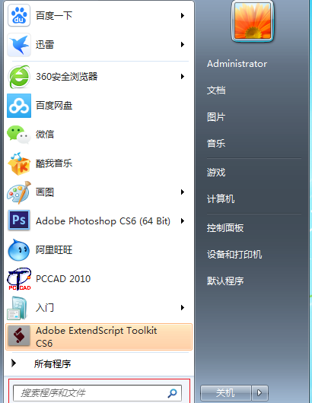
Task: Select the 画图 label
Action: click(x=45, y=192)
